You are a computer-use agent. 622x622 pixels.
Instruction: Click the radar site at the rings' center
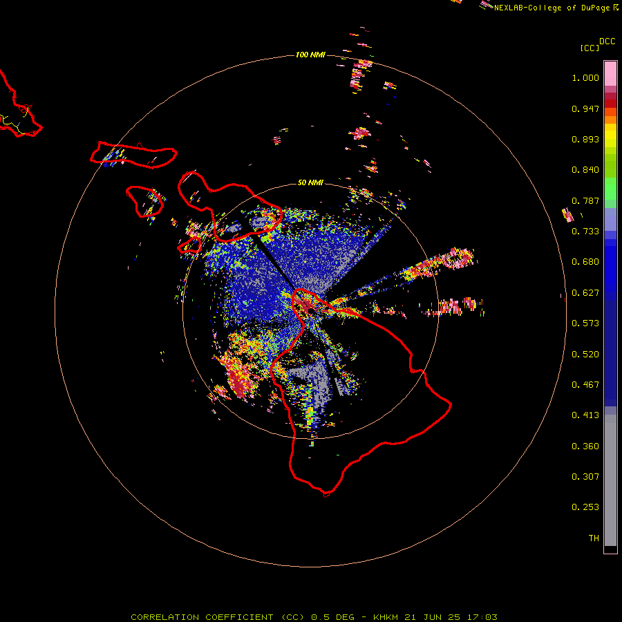click(310, 310)
